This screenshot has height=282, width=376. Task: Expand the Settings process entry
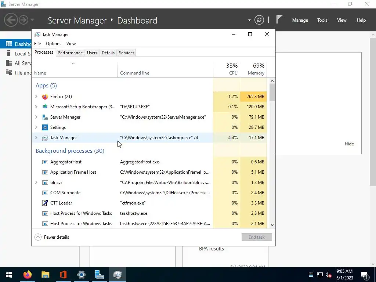pyautogui.click(x=36, y=127)
